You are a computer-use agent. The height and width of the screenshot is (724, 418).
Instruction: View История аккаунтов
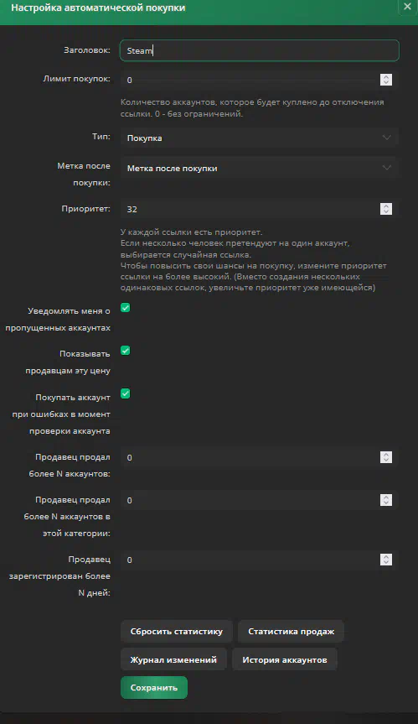pyautogui.click(x=285, y=659)
